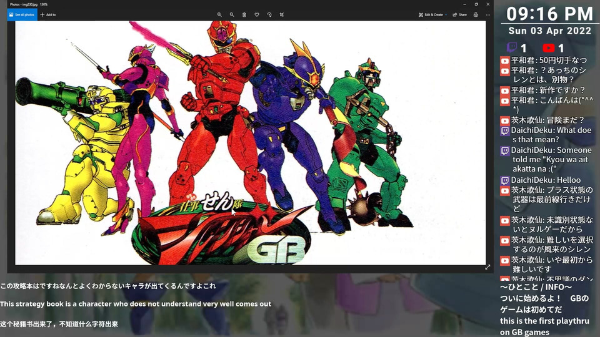Click DaichiDeku's 'Helloo' message
Viewport: 600px width, 337px height.
[x=546, y=180]
